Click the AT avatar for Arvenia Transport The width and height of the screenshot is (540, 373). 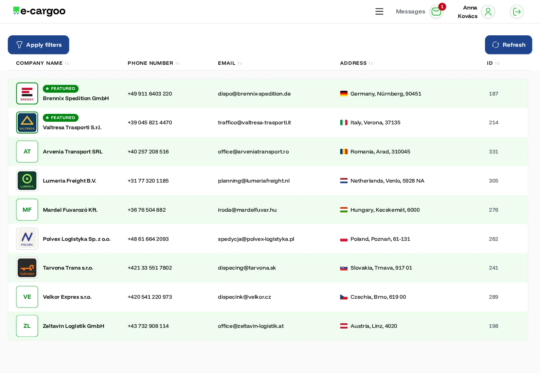[x=27, y=151]
